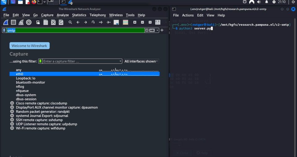Toggle packet colorization rules
This screenshot has height=157, width=297.
pyautogui.click(x=125, y=22)
